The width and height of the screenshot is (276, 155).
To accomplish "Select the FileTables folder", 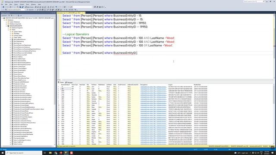I will point(16,34).
